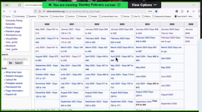Open January 2021 - Days 159 to 173
The image size is (202, 112).
pyautogui.click(x=70, y=31)
